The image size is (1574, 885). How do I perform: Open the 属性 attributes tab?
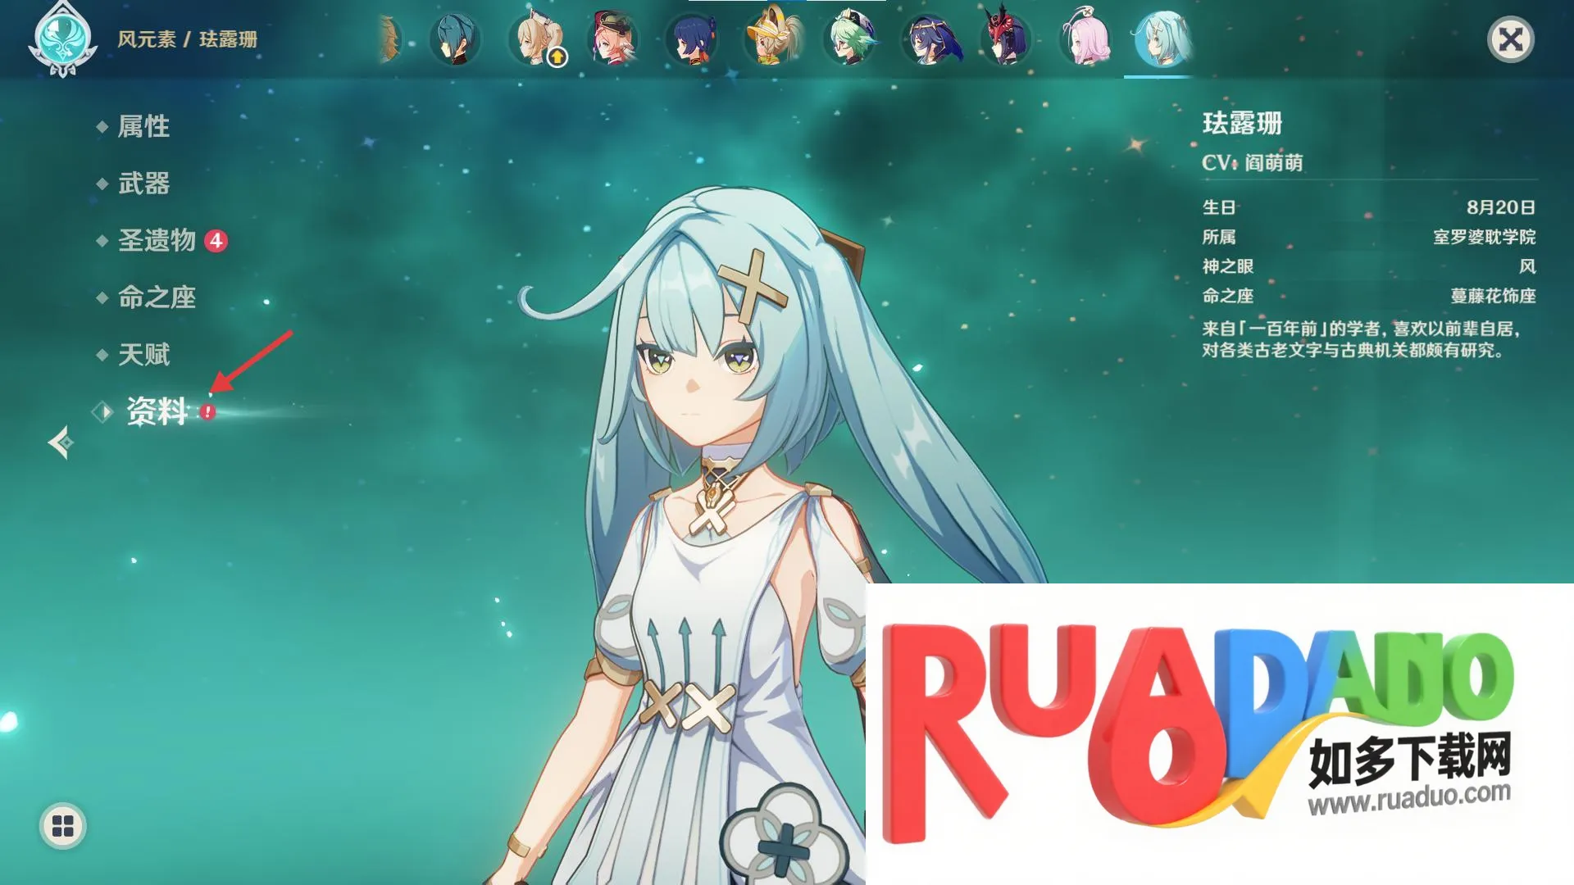pyautogui.click(x=143, y=126)
